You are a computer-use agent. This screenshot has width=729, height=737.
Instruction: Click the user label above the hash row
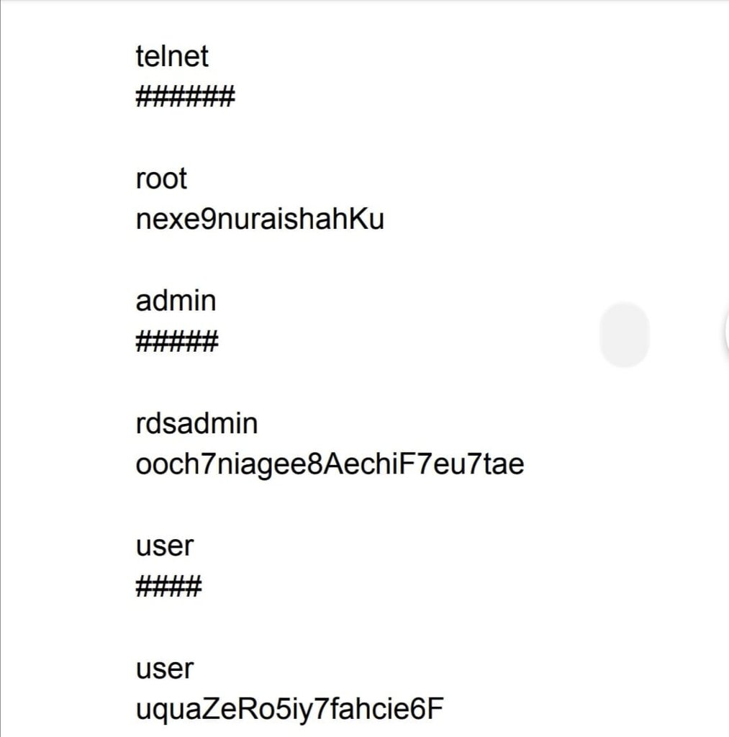click(x=165, y=546)
